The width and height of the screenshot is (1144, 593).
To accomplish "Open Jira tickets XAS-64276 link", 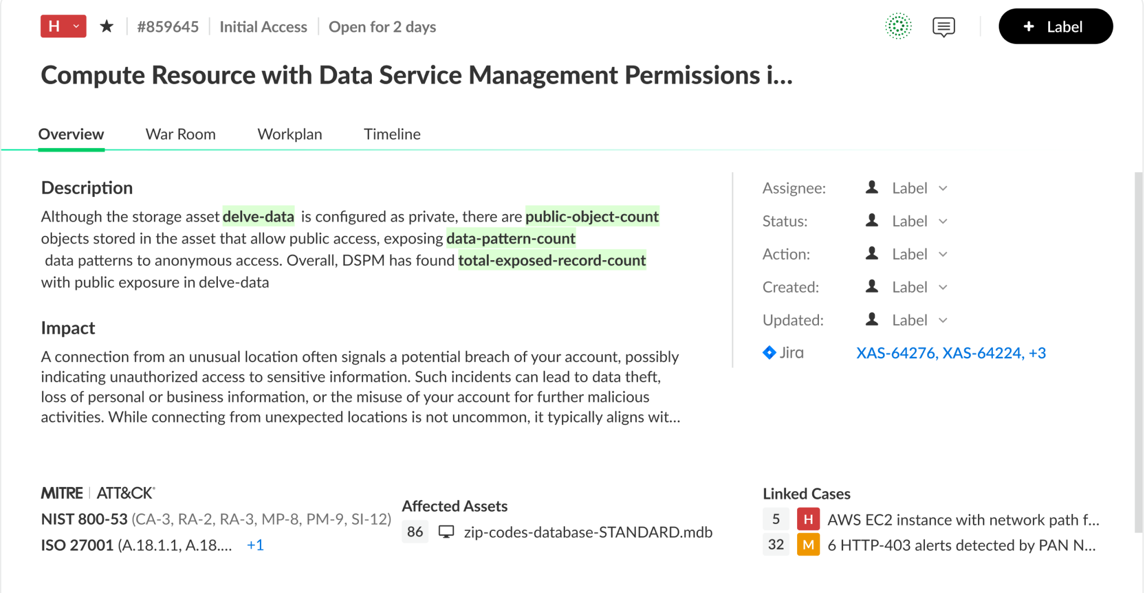I will tap(896, 353).
